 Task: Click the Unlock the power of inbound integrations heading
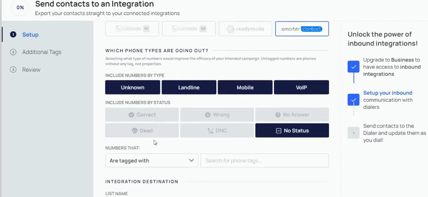click(x=382, y=39)
